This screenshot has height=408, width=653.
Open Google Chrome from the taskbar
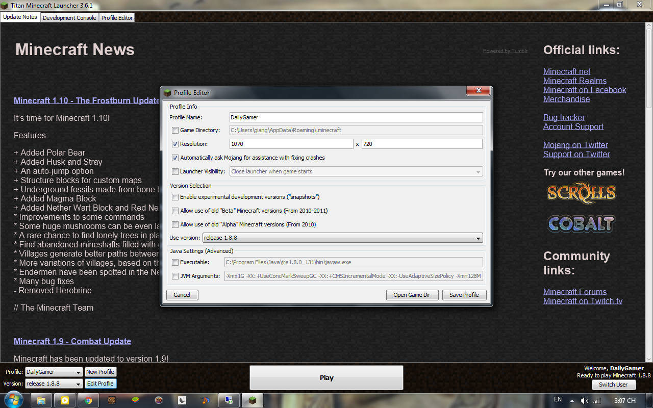[x=88, y=400]
